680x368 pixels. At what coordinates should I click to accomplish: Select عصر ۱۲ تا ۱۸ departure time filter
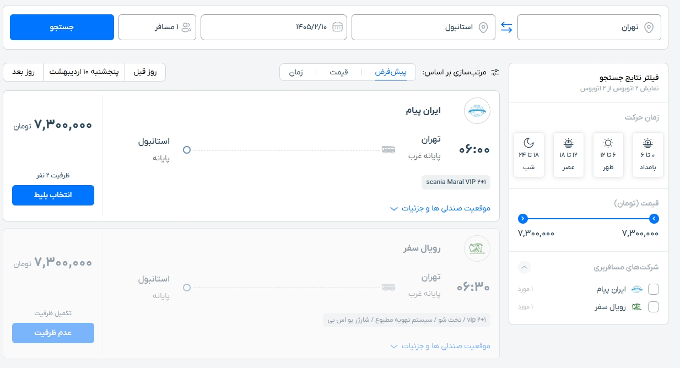[569, 155]
